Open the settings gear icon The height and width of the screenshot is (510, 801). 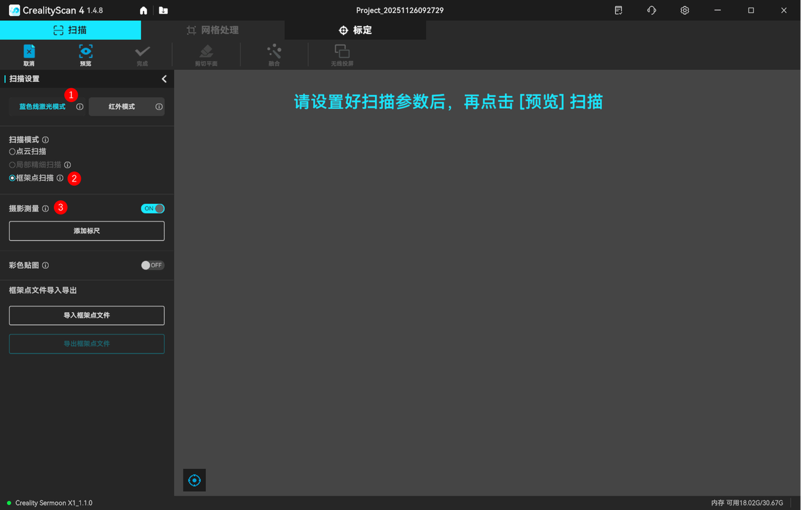click(x=685, y=11)
